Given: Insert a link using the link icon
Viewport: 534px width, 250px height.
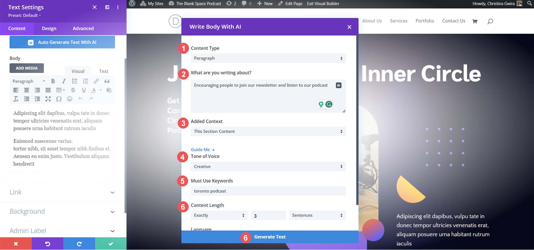Looking at the screenshot, I should (96, 81).
